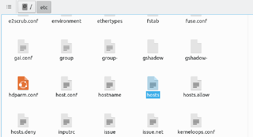253x137 pixels.
Task: Click the fstab file name
Action: (x=153, y=21)
